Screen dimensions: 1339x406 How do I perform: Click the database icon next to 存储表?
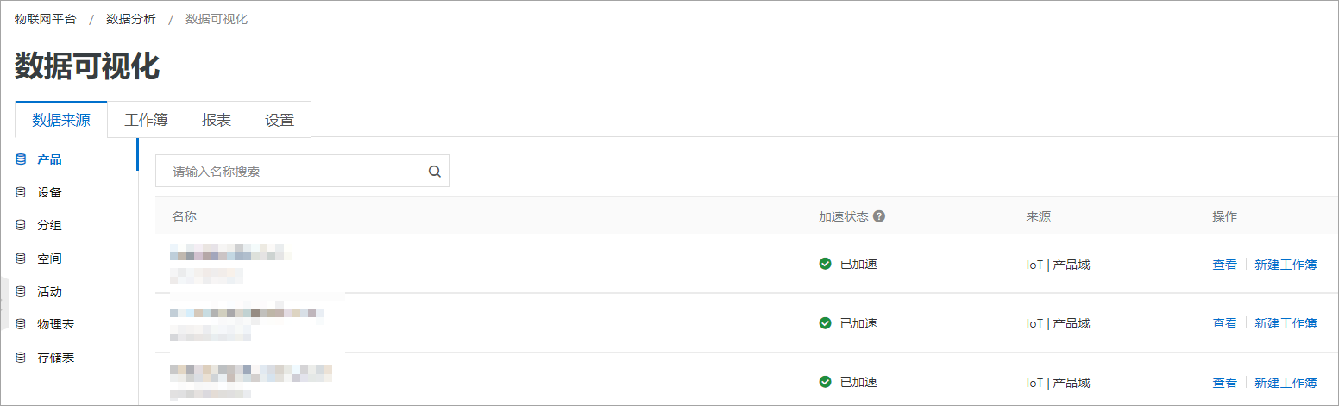tap(21, 357)
